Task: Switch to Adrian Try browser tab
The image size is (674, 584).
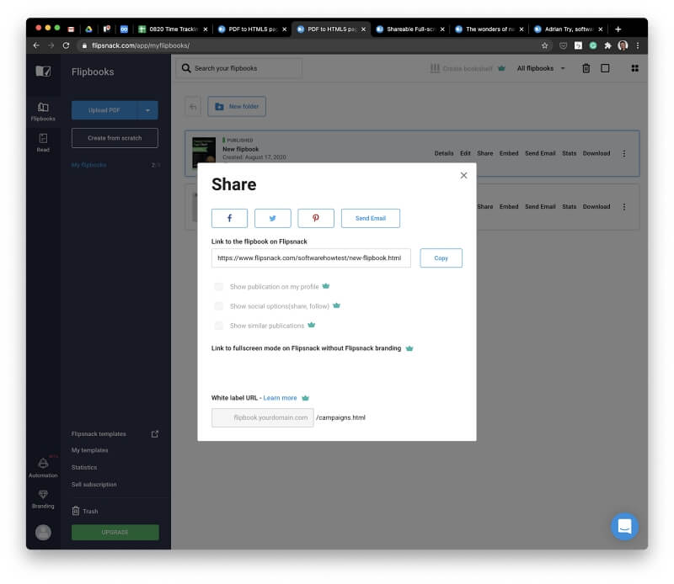Action: point(568,29)
